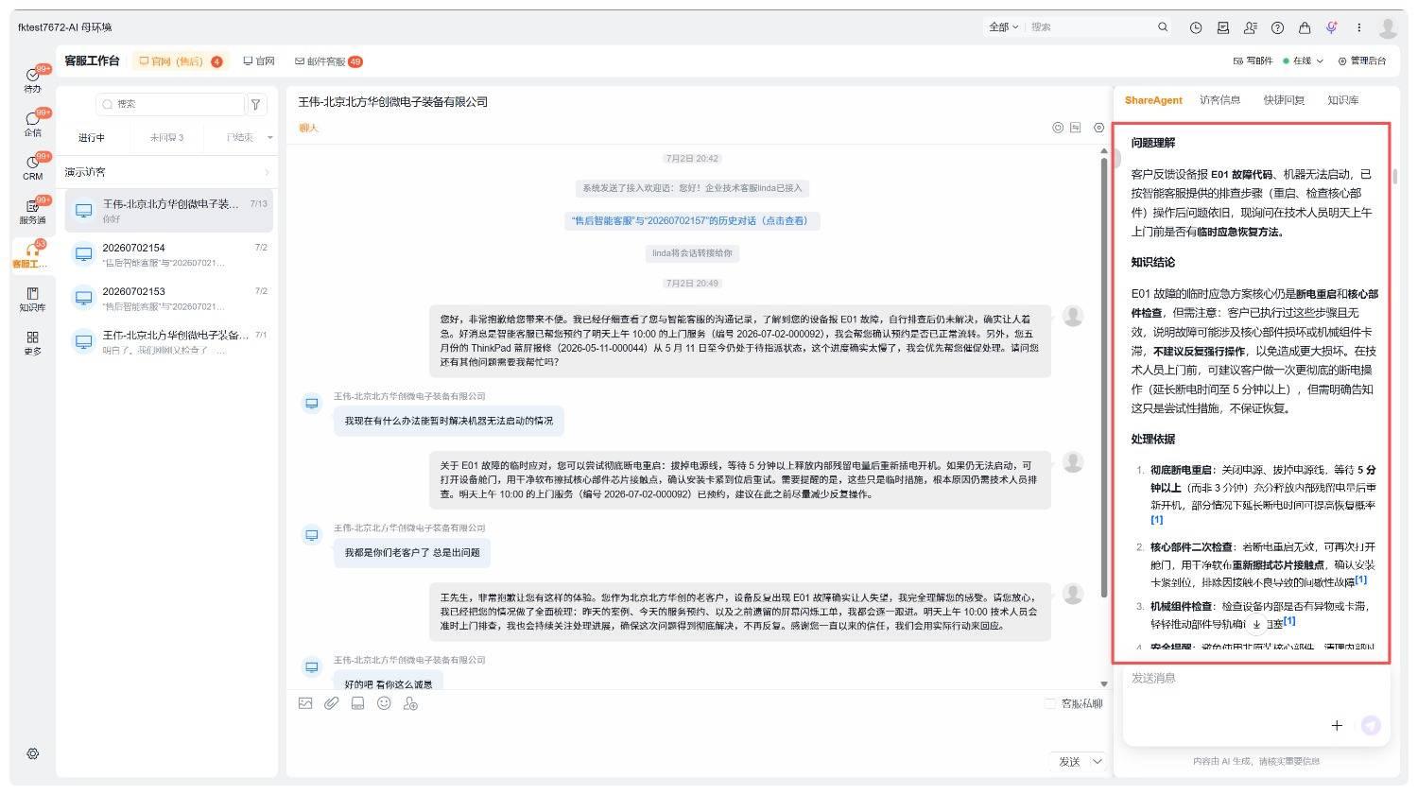Viewport: 1418px width, 795px height.
Task: Click the plus icon in ShareAgent input
Action: [1337, 725]
